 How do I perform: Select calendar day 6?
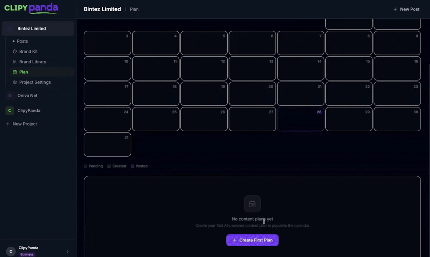click(252, 43)
